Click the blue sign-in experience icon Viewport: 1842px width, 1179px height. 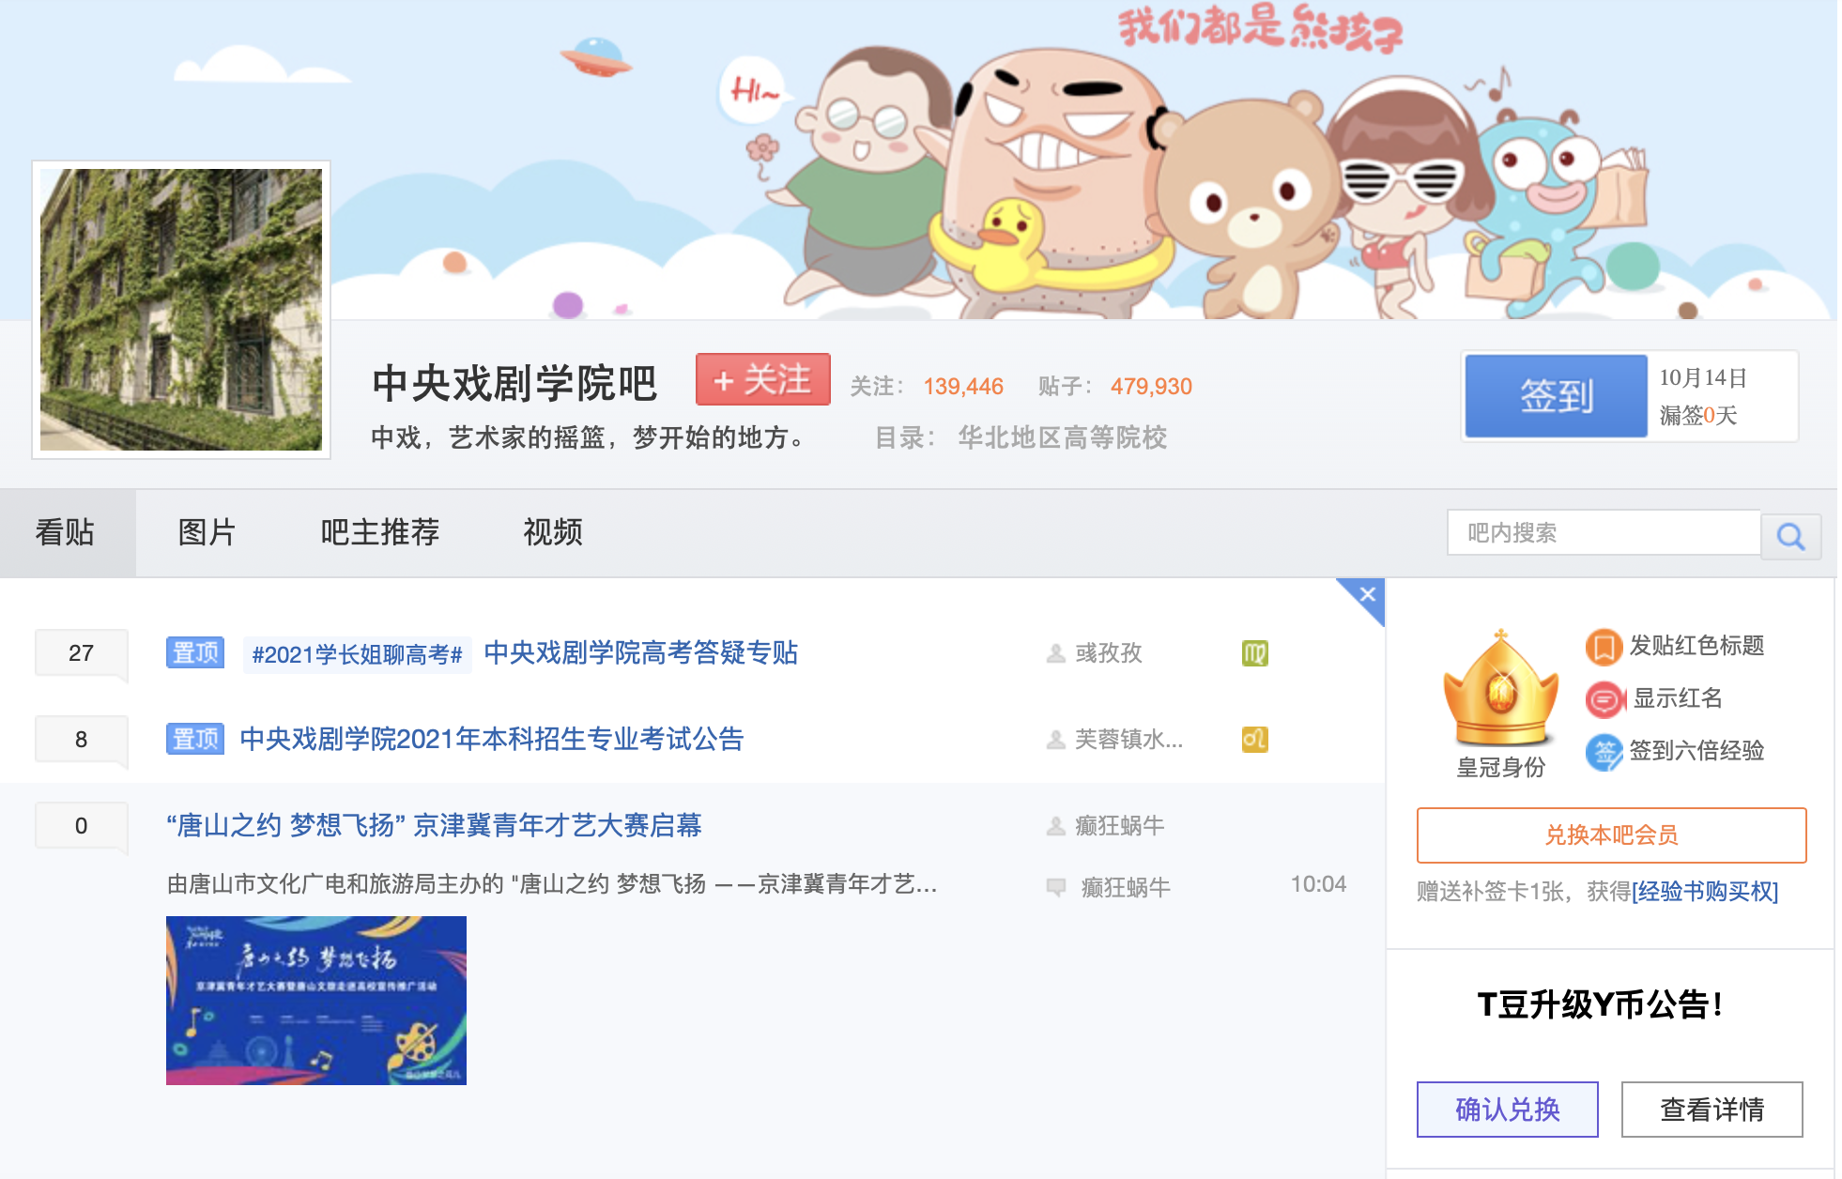click(1604, 752)
